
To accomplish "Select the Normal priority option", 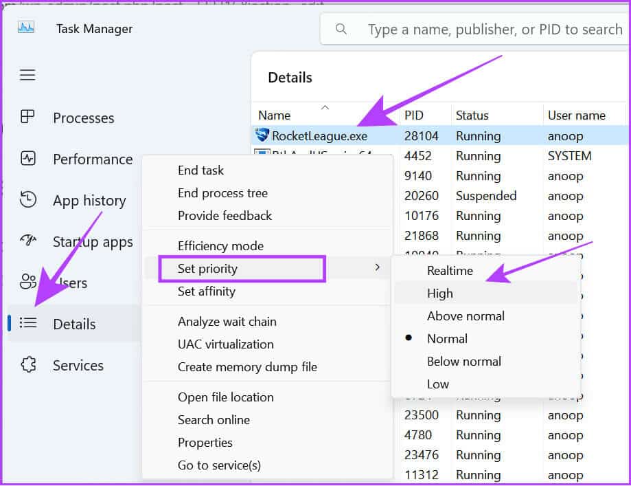I will coord(447,338).
